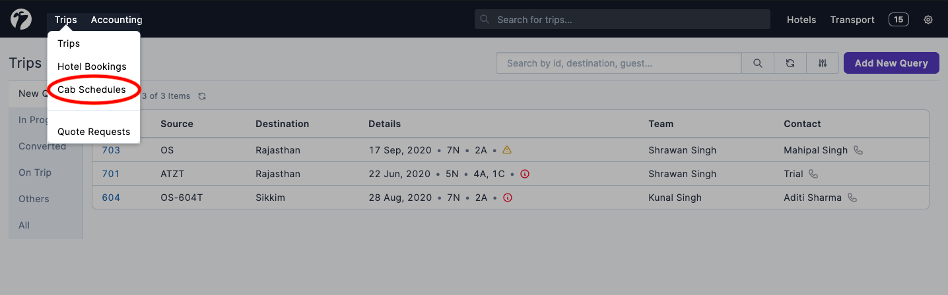Collapse the Trips navigation dropdown
The width and height of the screenshot is (948, 295).
pos(65,20)
